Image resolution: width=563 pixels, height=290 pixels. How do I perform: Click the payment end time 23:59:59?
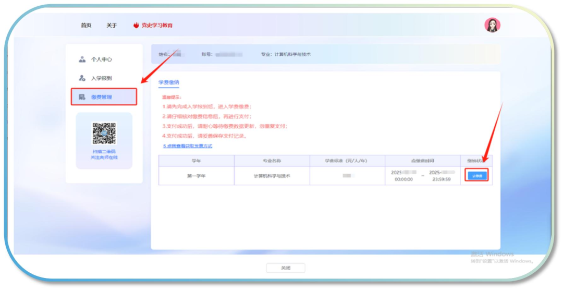[442, 179]
